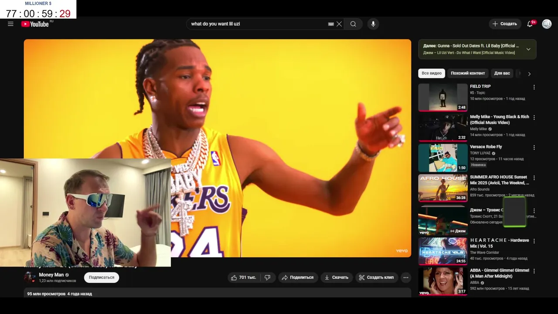Open options menu for Versace Robe Fly
Viewport: 558px width, 314px height.
coord(534,147)
